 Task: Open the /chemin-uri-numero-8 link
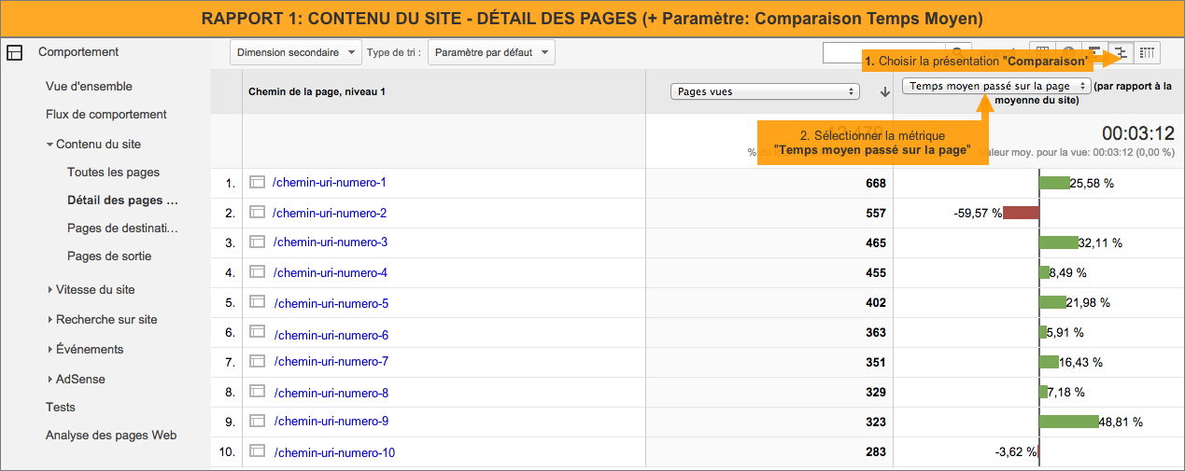pyautogui.click(x=330, y=393)
